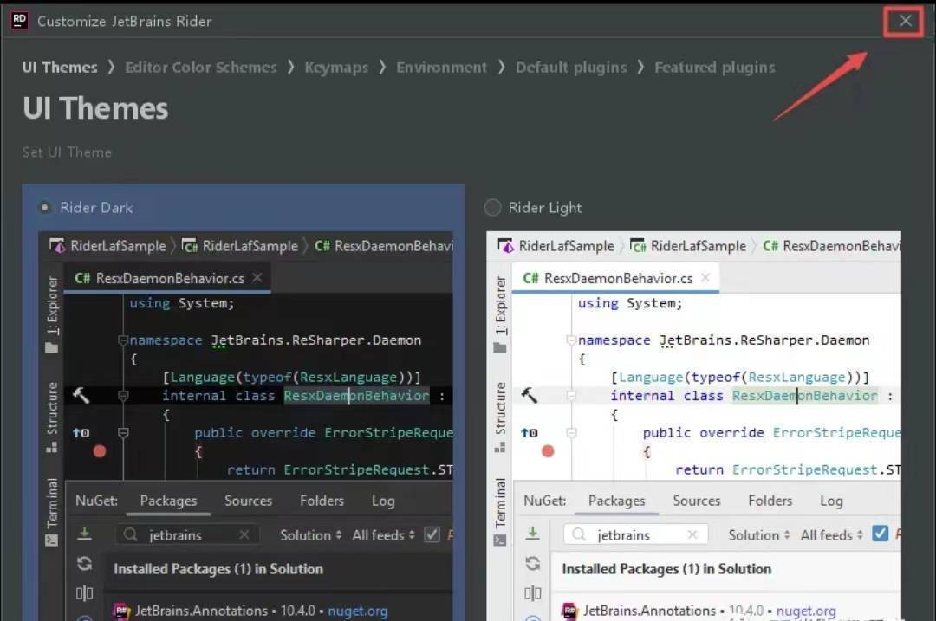Click jetbrains search field in light preview
The image size is (936, 621).
pyautogui.click(x=636, y=534)
